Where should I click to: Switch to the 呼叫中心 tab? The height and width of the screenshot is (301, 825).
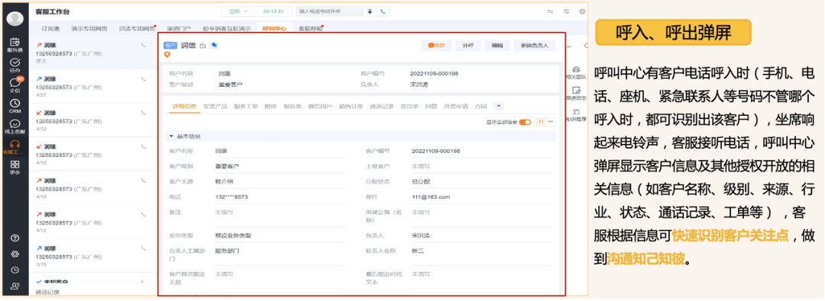(x=274, y=28)
